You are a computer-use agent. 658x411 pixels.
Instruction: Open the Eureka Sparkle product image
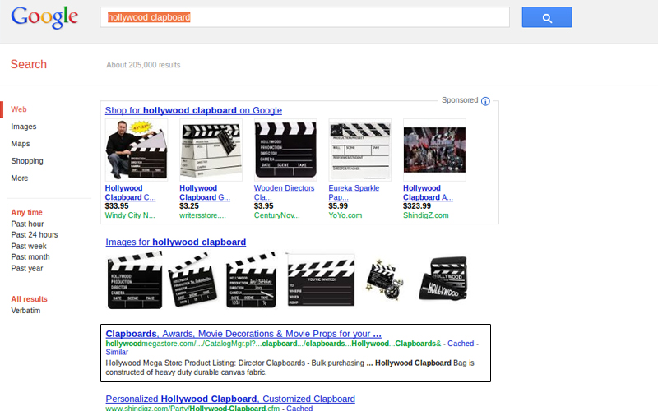pos(360,150)
